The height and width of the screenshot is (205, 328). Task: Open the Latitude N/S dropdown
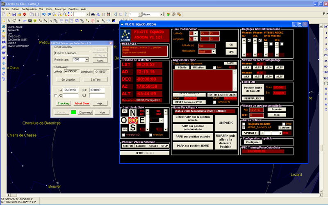[x=195, y=34]
